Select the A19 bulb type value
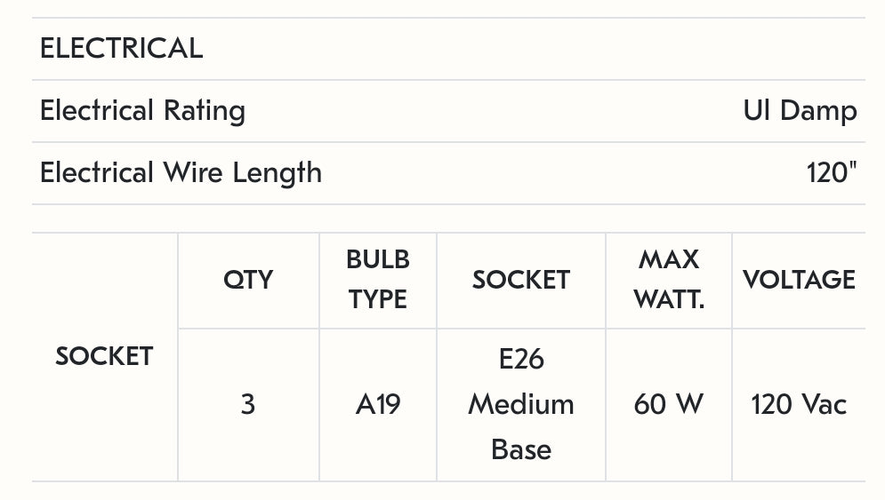The image size is (885, 500). (378, 405)
